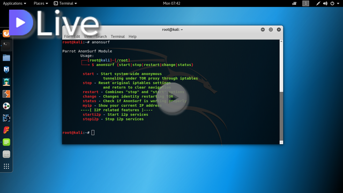This screenshot has width=343, height=193.
Task: Open the grey tweak tool dock icon
Action: tap(6, 154)
